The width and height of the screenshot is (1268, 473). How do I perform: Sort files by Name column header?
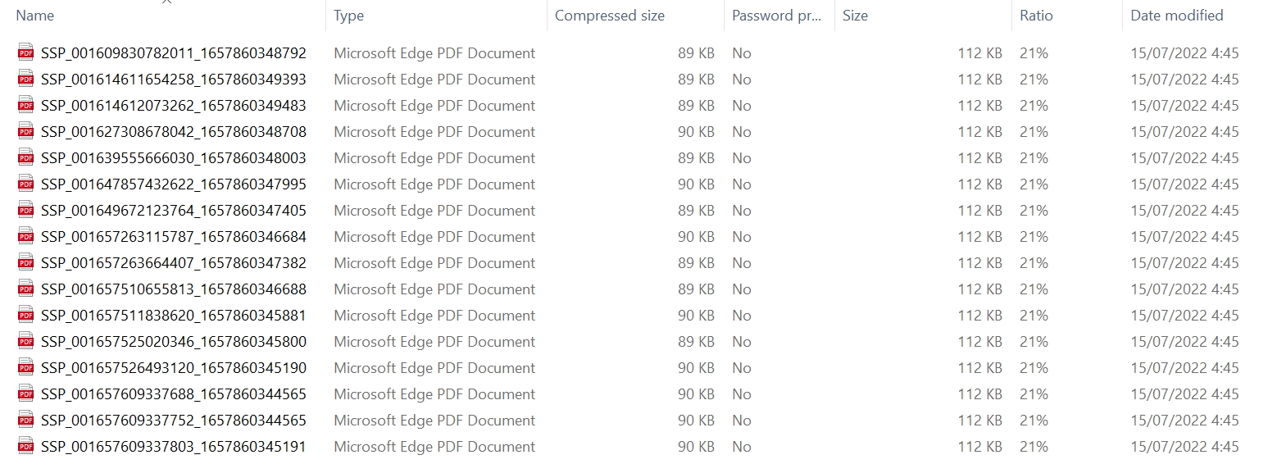35,16
